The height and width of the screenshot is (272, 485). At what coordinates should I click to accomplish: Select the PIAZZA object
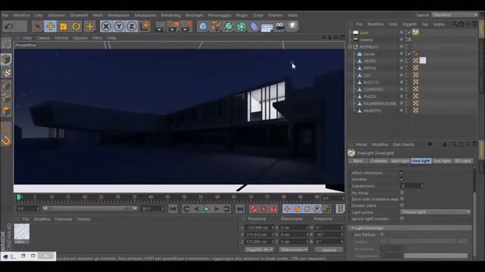pos(370,97)
